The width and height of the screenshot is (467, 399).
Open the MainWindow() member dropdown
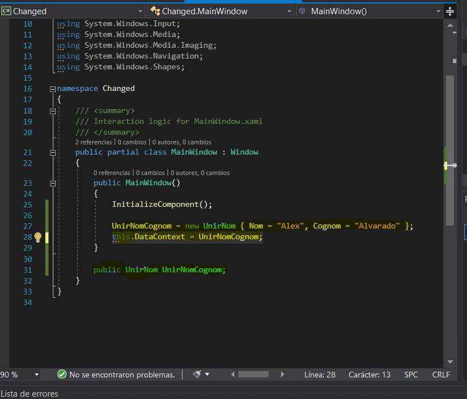point(438,11)
